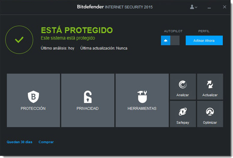Switch Autopilot off using gray half
Image resolution: width=233 pixels, height=158 pixels.
click(175, 40)
